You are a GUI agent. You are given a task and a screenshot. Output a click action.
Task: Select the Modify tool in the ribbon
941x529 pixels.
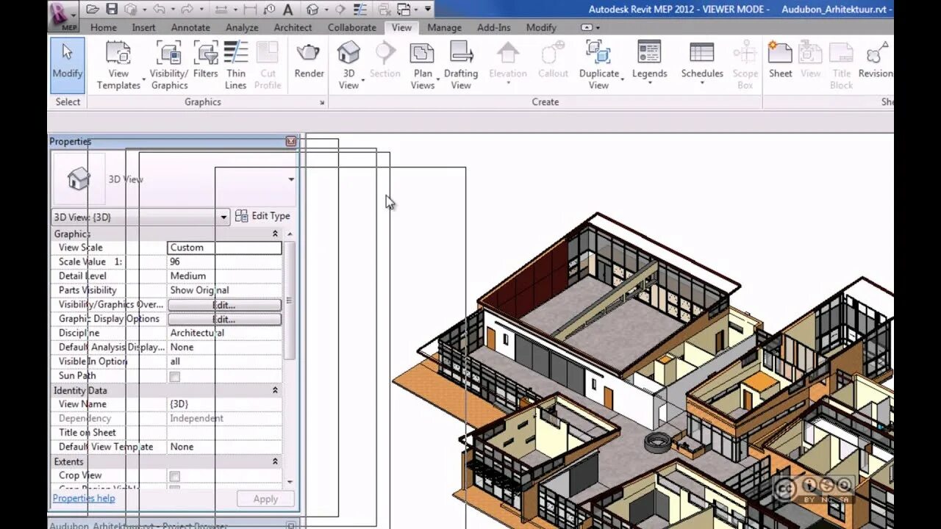click(68, 65)
